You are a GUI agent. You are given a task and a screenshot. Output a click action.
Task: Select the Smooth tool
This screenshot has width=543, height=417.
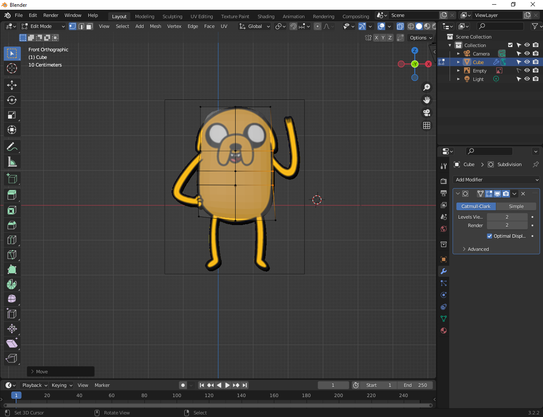12,299
